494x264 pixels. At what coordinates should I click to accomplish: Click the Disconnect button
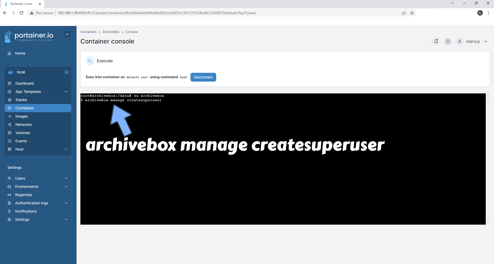pyautogui.click(x=203, y=77)
